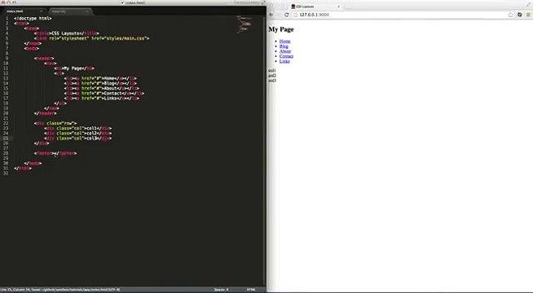Click the Home list item code line
The width and height of the screenshot is (533, 293).
pyautogui.click(x=100, y=78)
